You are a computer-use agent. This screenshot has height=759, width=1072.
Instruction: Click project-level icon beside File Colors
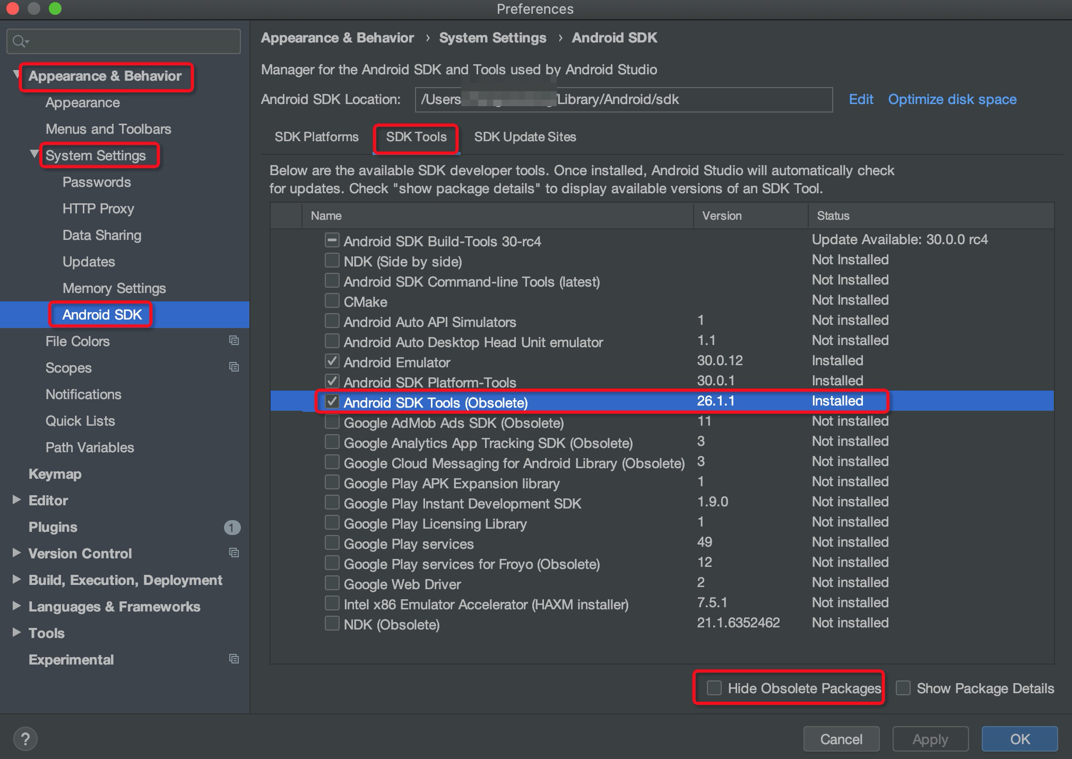click(234, 341)
